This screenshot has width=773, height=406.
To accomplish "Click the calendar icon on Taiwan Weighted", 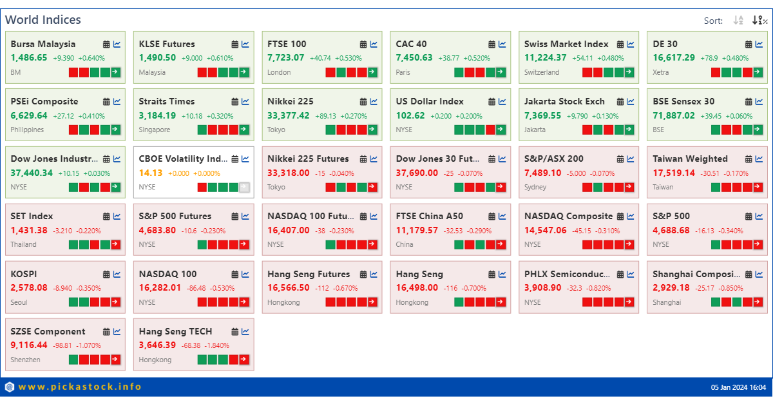I will [x=747, y=159].
